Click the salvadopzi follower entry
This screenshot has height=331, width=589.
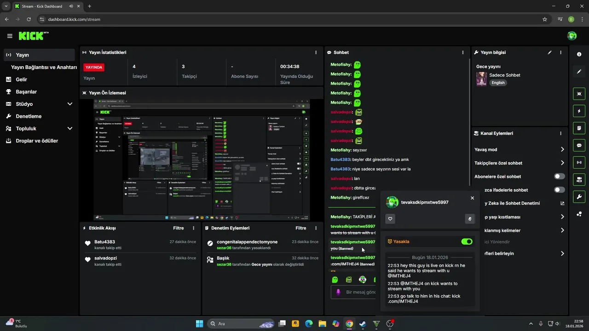140,261
